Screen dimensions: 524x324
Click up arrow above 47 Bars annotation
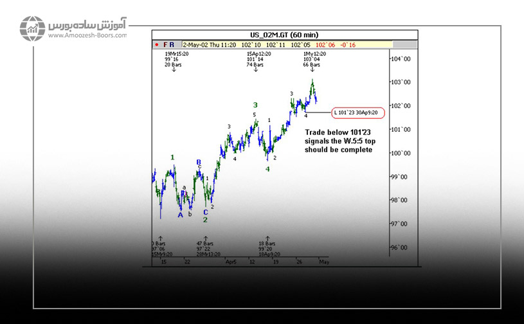(x=205, y=238)
